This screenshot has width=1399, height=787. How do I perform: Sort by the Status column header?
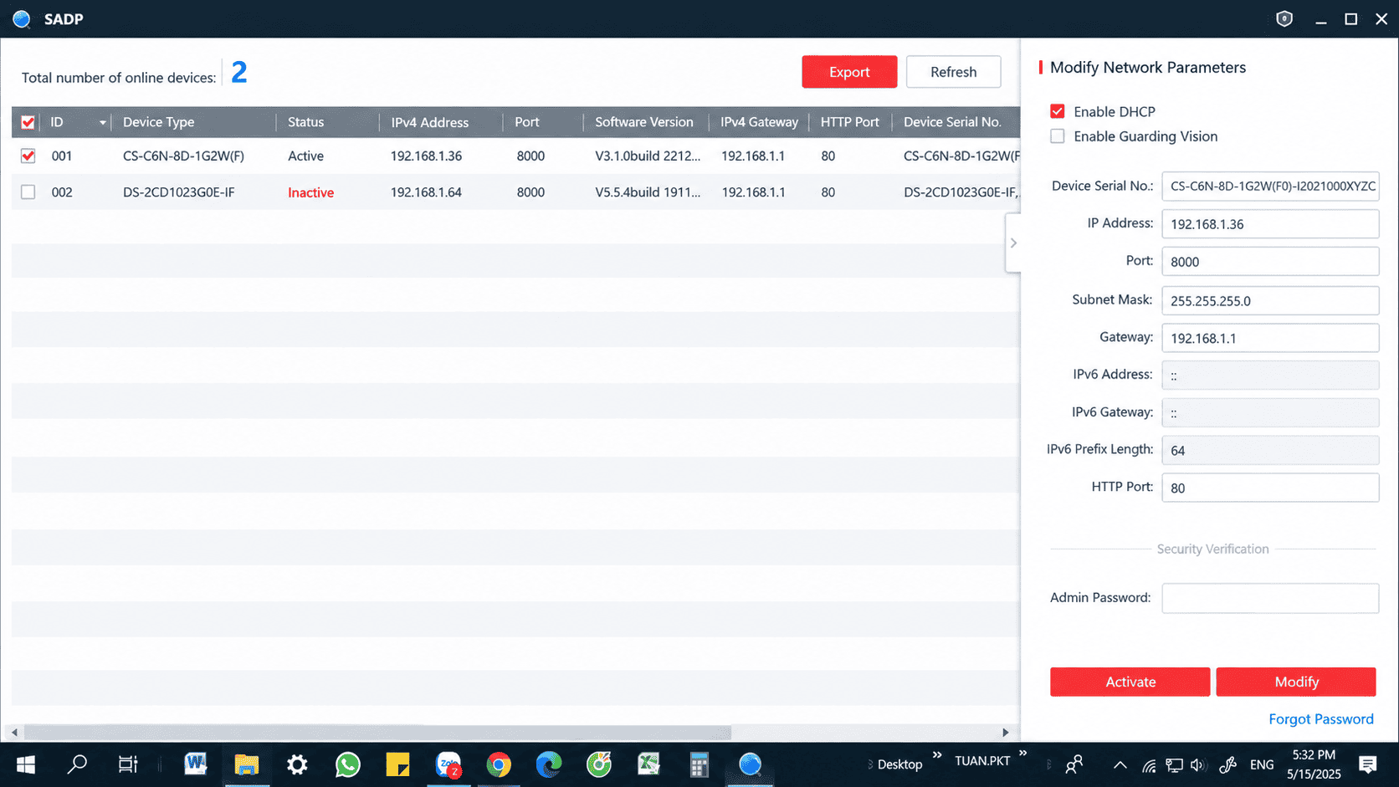(305, 122)
